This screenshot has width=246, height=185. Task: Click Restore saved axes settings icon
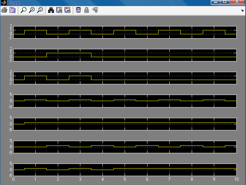[x=67, y=10]
